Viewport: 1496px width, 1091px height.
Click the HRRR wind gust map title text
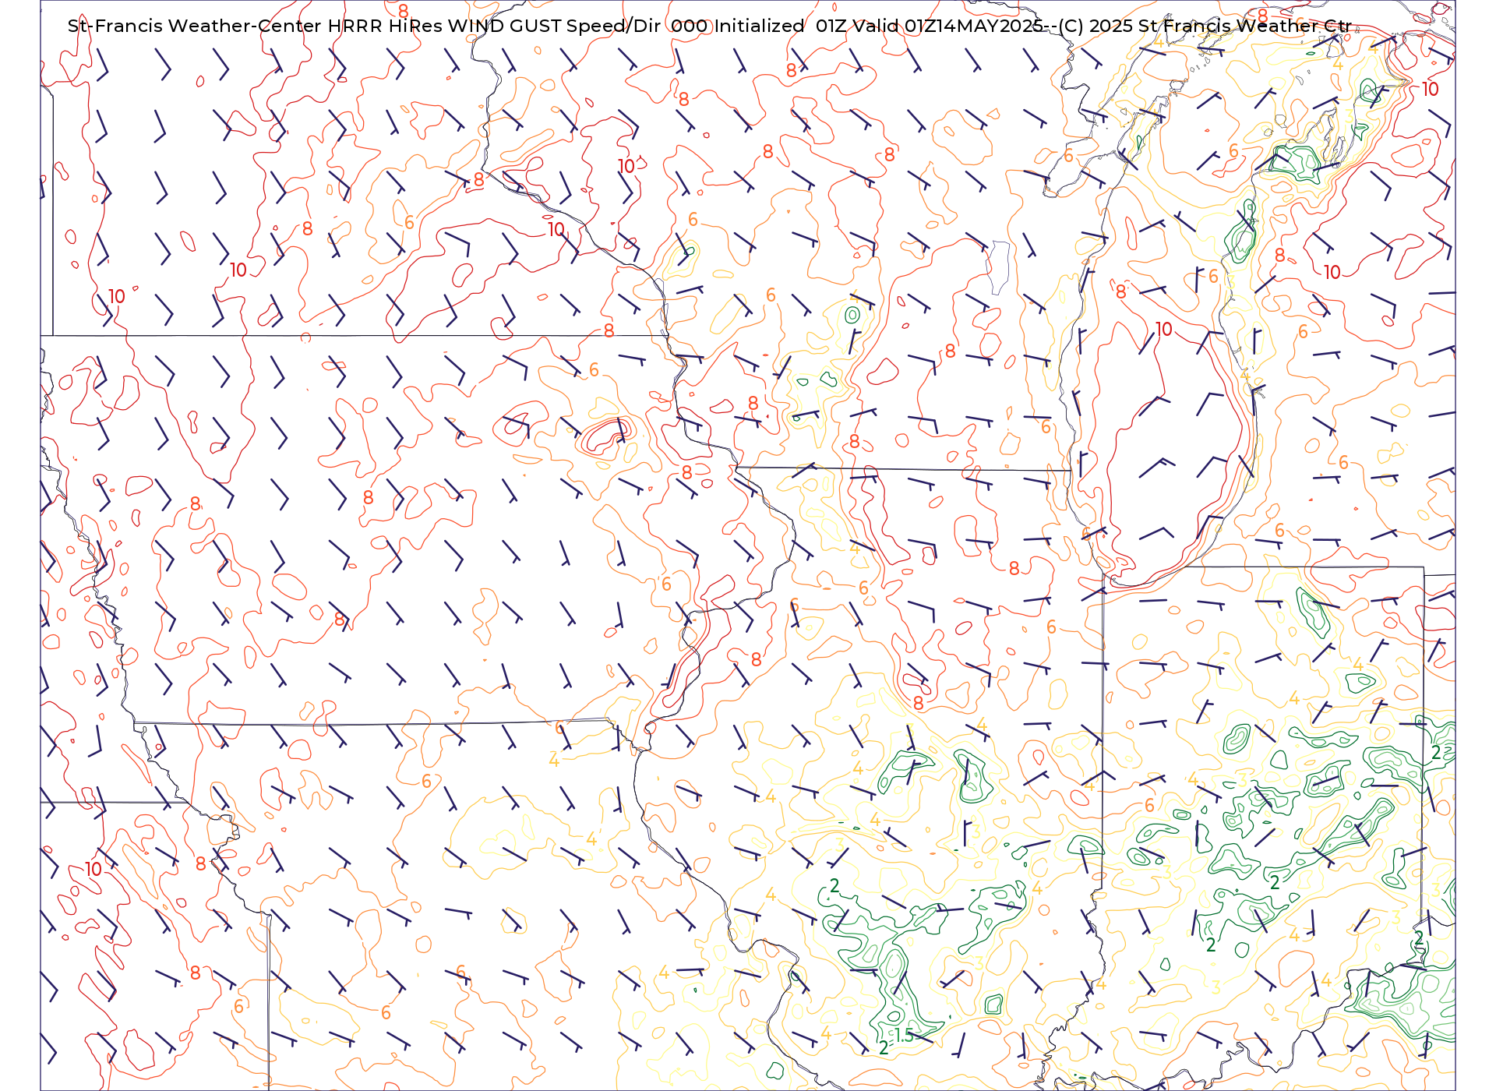[709, 26]
